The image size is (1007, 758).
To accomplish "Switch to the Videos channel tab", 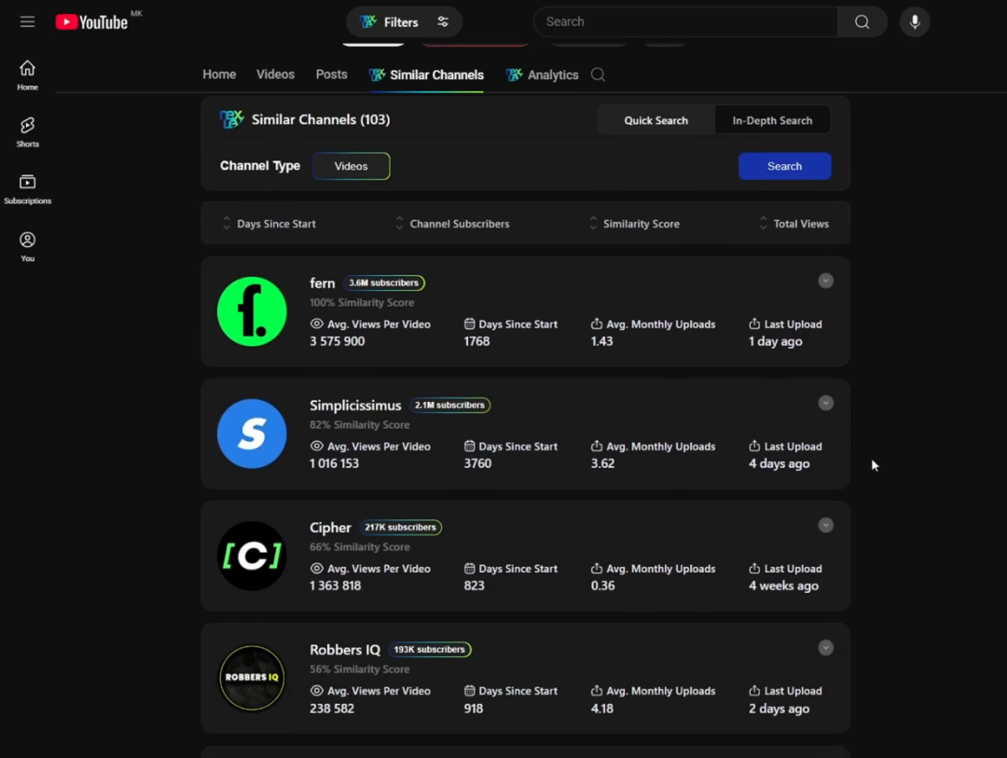I will (275, 75).
